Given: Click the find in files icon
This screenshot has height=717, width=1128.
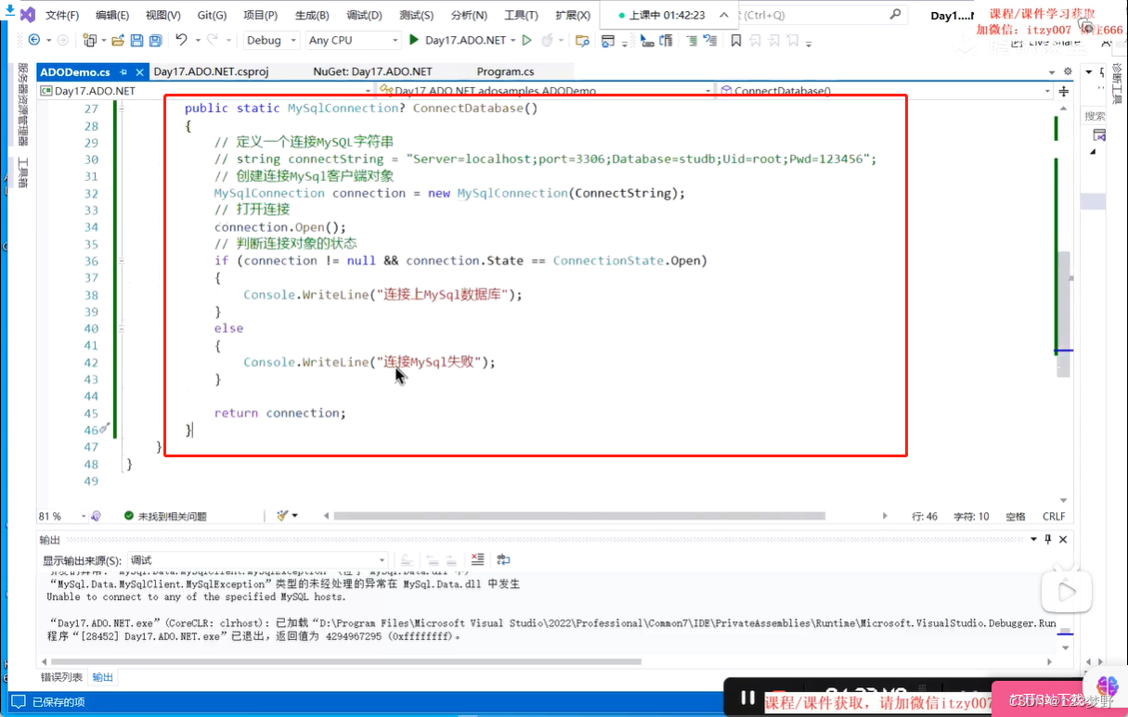Looking at the screenshot, I should (582, 40).
